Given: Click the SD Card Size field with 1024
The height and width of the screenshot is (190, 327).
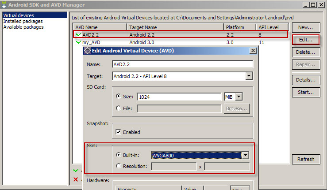Looking at the screenshot, I should (x=179, y=97).
